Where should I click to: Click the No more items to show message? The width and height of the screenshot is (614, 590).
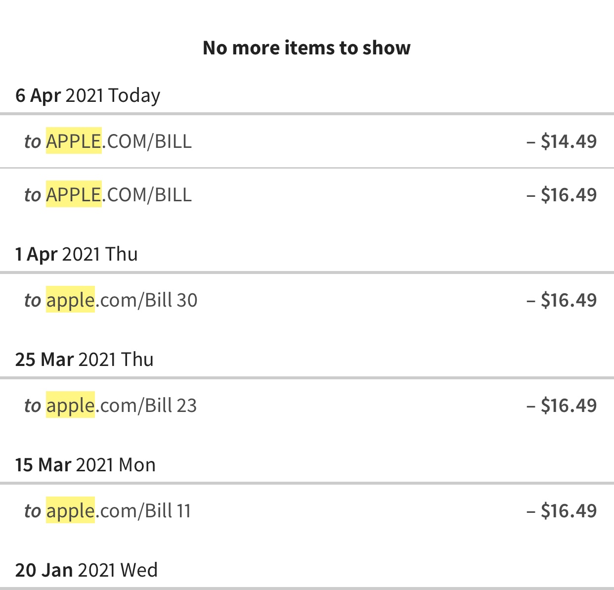tap(307, 47)
